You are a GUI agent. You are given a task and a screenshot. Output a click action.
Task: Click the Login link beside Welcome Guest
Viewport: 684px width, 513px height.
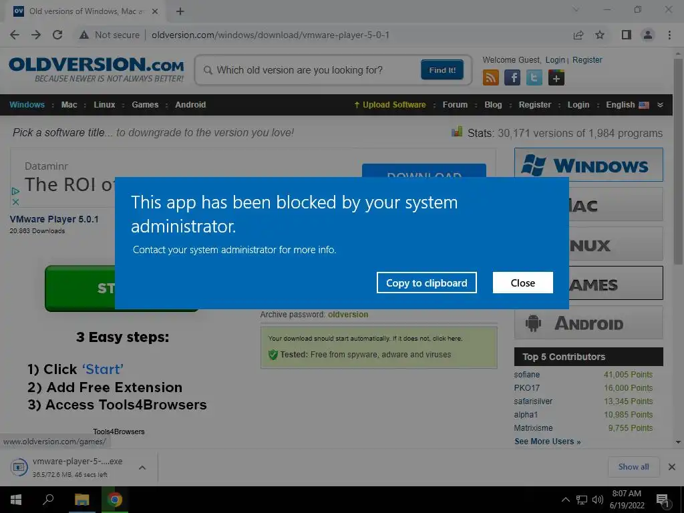point(555,59)
